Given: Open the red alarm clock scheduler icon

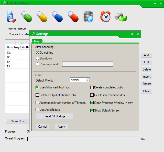Looking at the screenshot, I should pyautogui.click(x=105, y=17).
